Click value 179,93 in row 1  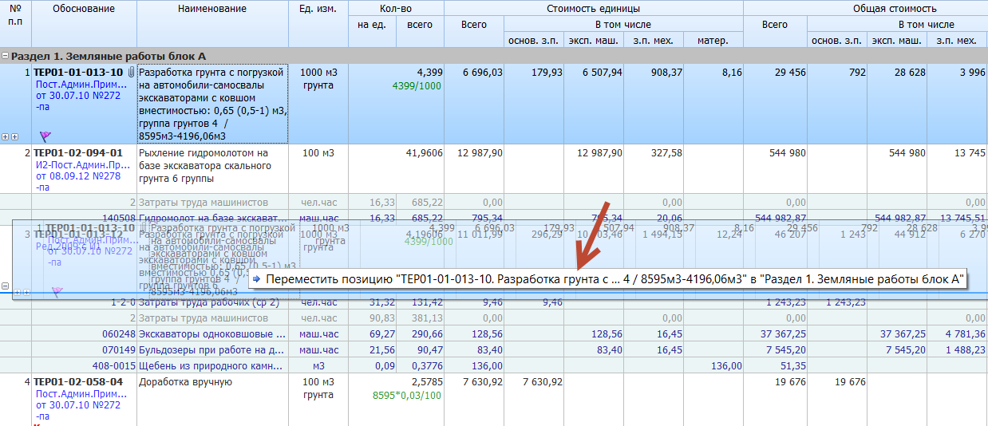(x=547, y=73)
